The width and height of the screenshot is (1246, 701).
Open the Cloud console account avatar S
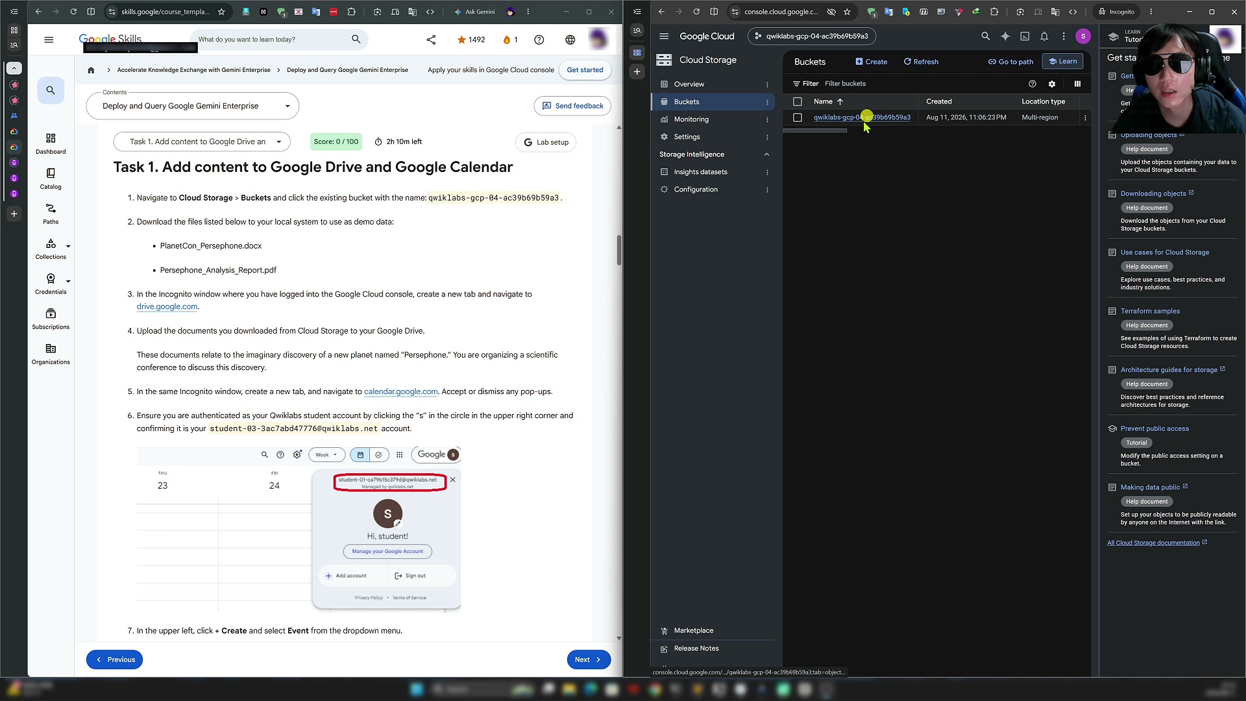pyautogui.click(x=1082, y=36)
